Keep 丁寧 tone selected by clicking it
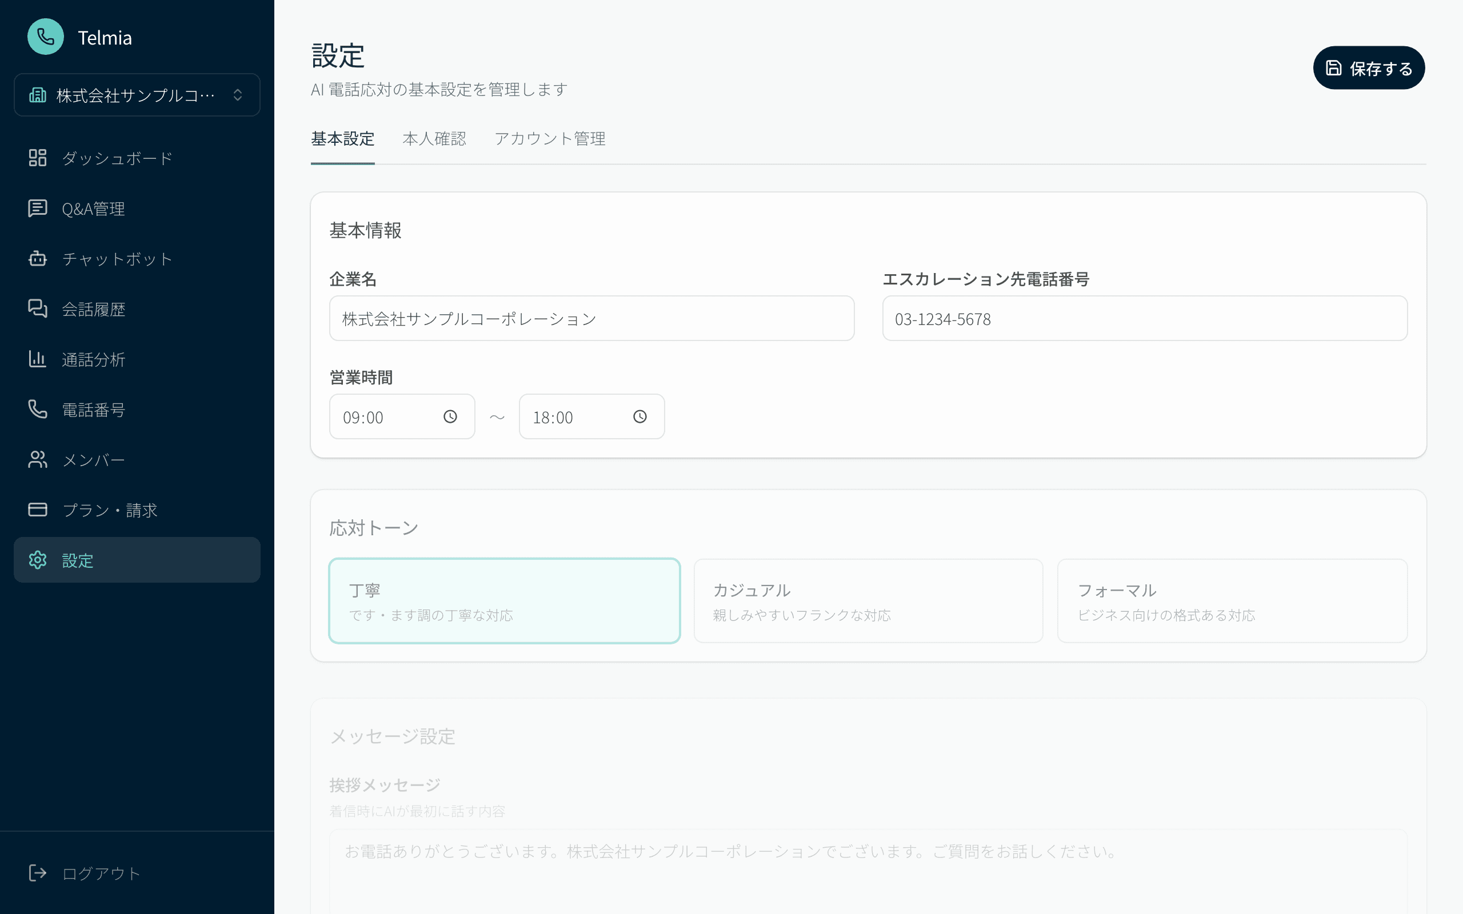Image resolution: width=1463 pixels, height=914 pixels. [504, 600]
